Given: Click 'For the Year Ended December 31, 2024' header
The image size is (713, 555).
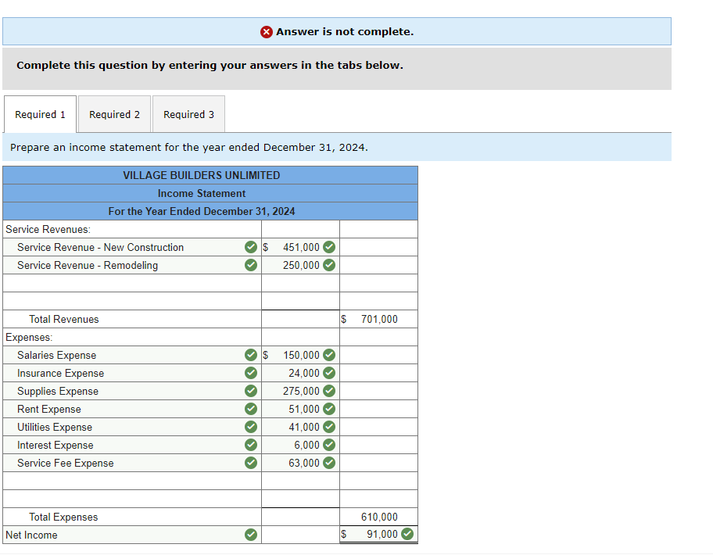Looking at the screenshot, I should 210,211.
